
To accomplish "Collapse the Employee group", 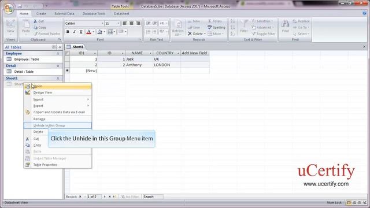I will (58, 54).
